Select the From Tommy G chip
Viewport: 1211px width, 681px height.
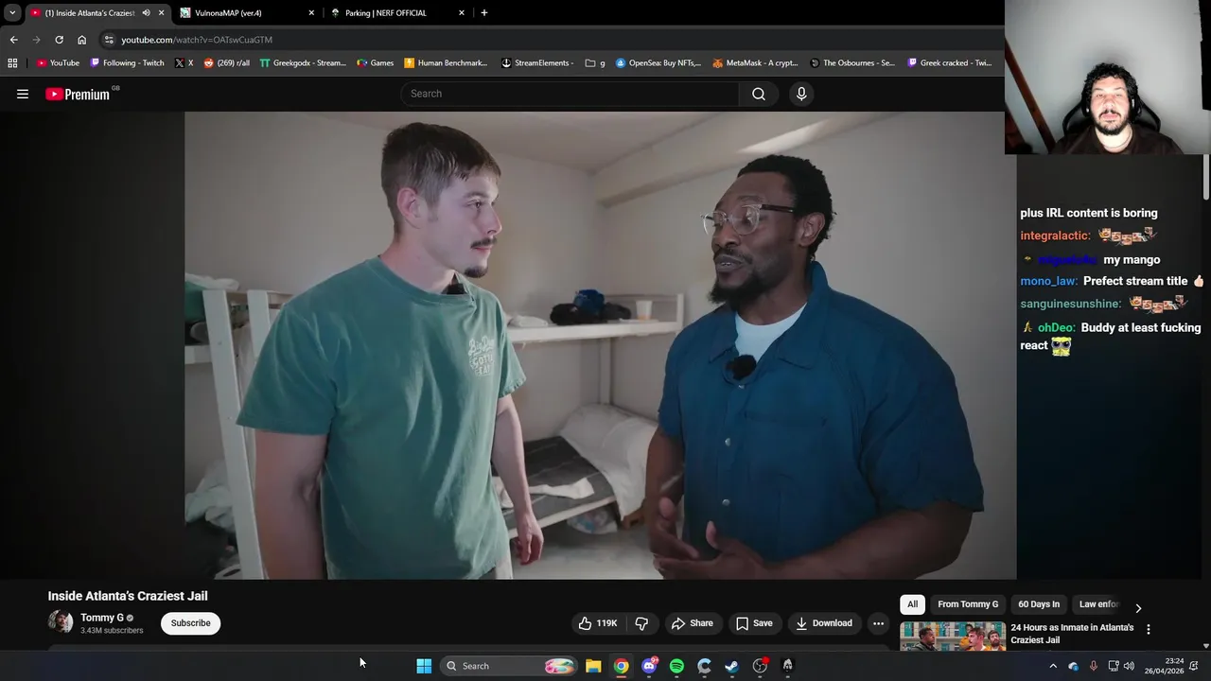[968, 604]
